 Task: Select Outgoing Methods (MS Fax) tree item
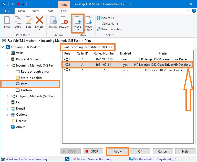coord(33,96)
